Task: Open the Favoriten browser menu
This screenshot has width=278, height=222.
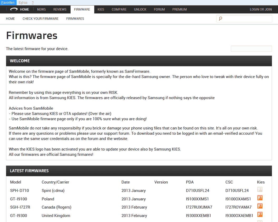Action: coord(8,2)
